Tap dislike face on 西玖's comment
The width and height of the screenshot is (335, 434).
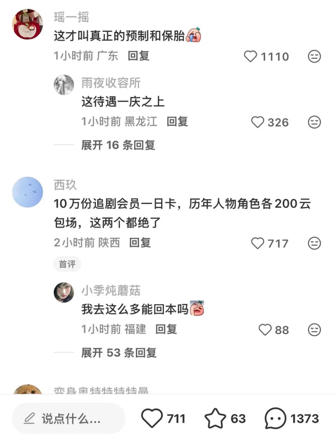[314, 243]
